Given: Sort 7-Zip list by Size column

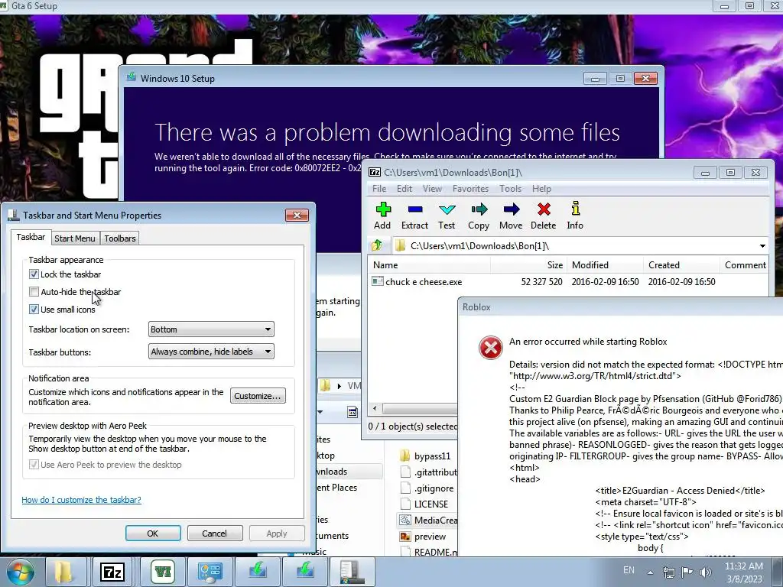Looking at the screenshot, I should point(528,265).
